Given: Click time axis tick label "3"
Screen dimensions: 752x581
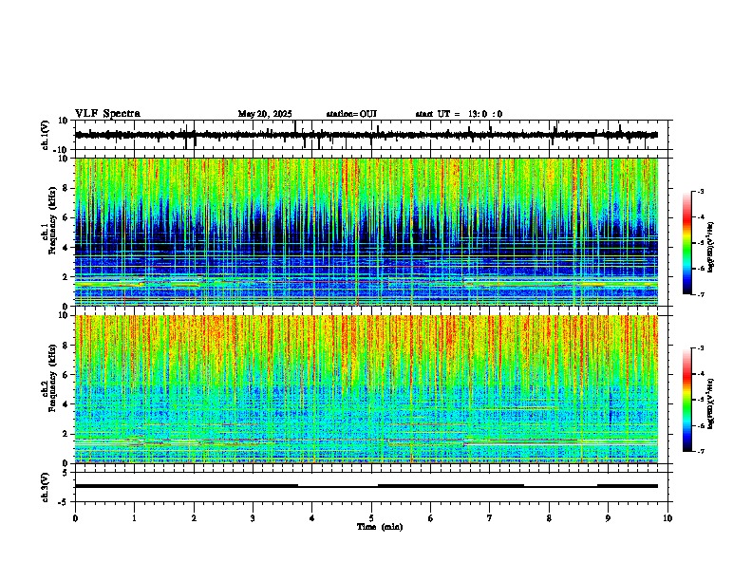Looking at the screenshot, I should click(x=253, y=518).
